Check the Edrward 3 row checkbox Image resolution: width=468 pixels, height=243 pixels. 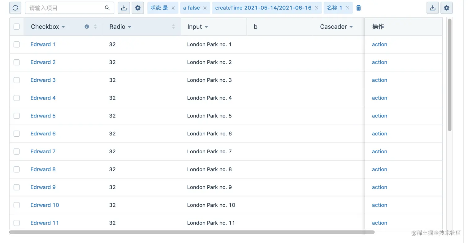click(x=17, y=80)
